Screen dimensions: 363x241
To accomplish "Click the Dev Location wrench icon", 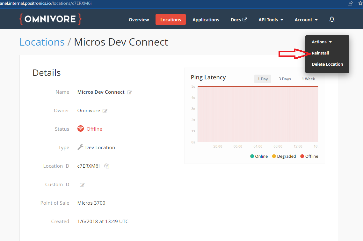I will pos(80,147).
